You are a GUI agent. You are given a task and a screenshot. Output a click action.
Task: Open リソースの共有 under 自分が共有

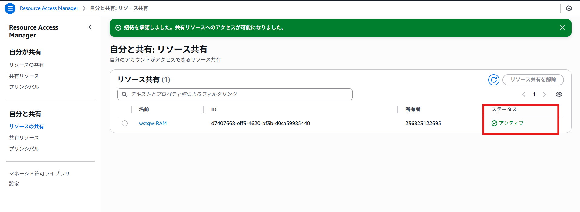[26, 65]
